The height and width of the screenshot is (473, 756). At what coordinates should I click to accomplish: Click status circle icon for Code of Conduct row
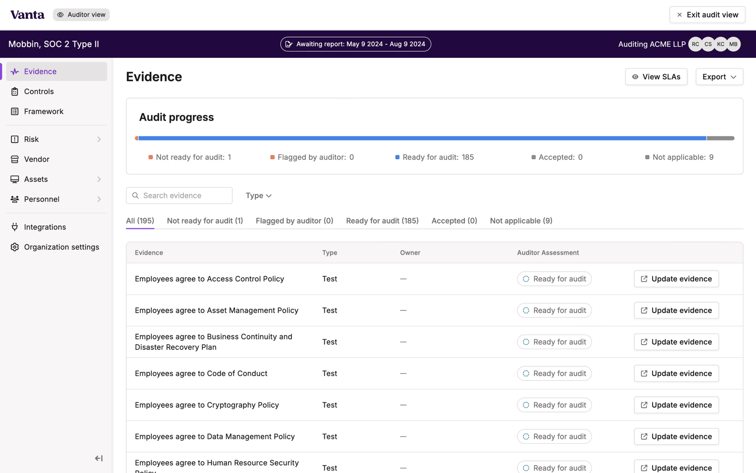526,373
